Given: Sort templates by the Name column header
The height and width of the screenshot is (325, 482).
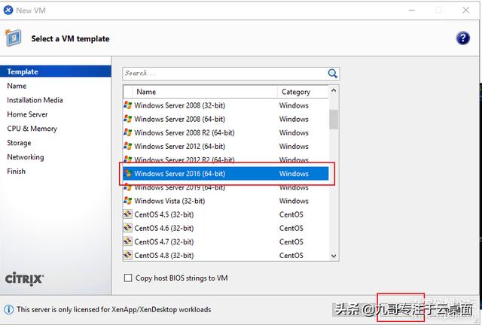Looking at the screenshot, I should point(200,92).
